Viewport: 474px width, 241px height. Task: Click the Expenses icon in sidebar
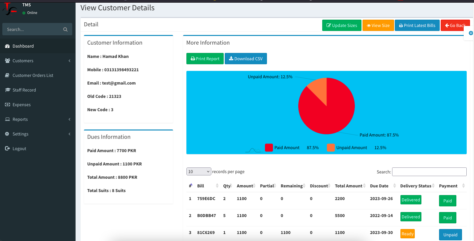click(7, 105)
